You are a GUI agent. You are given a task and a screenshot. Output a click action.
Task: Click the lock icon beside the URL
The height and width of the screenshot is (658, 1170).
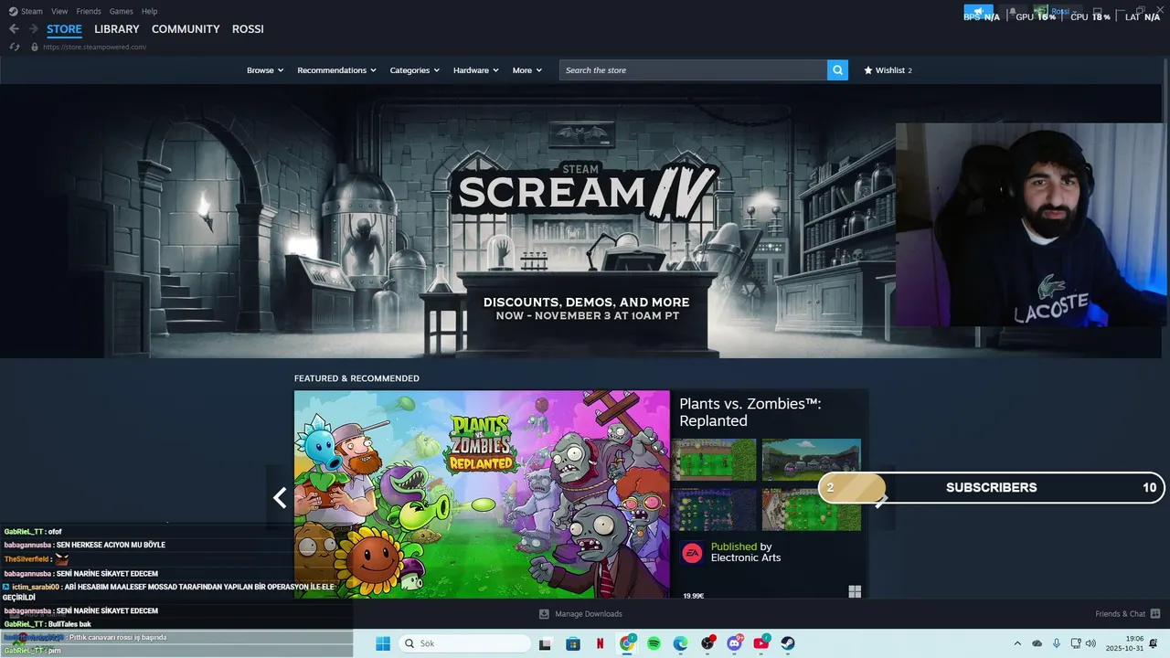coord(35,47)
